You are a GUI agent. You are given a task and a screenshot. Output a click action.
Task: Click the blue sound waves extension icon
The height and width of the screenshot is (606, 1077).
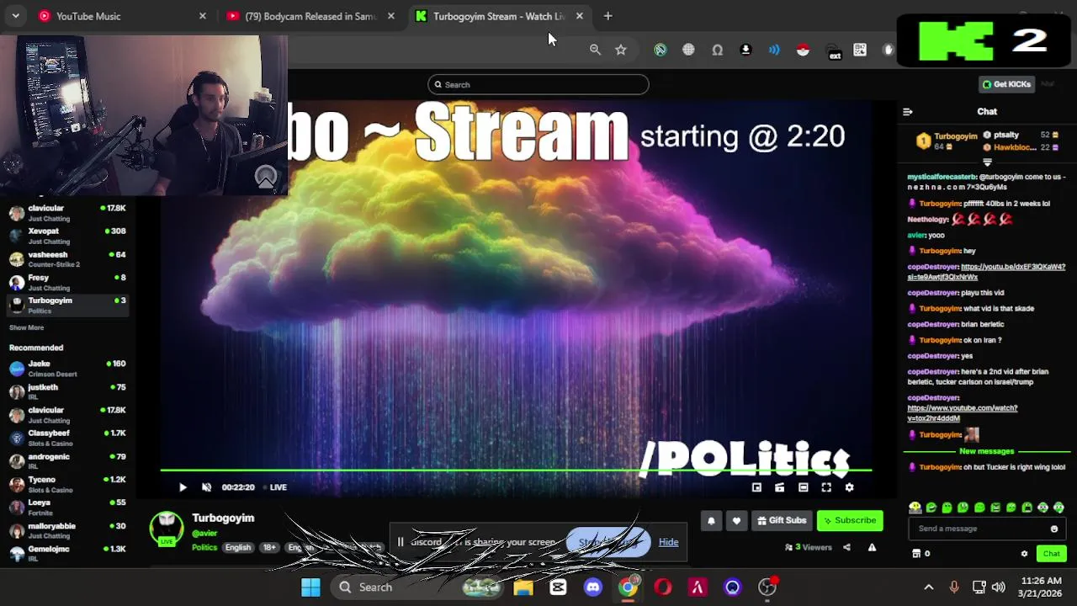point(774,50)
